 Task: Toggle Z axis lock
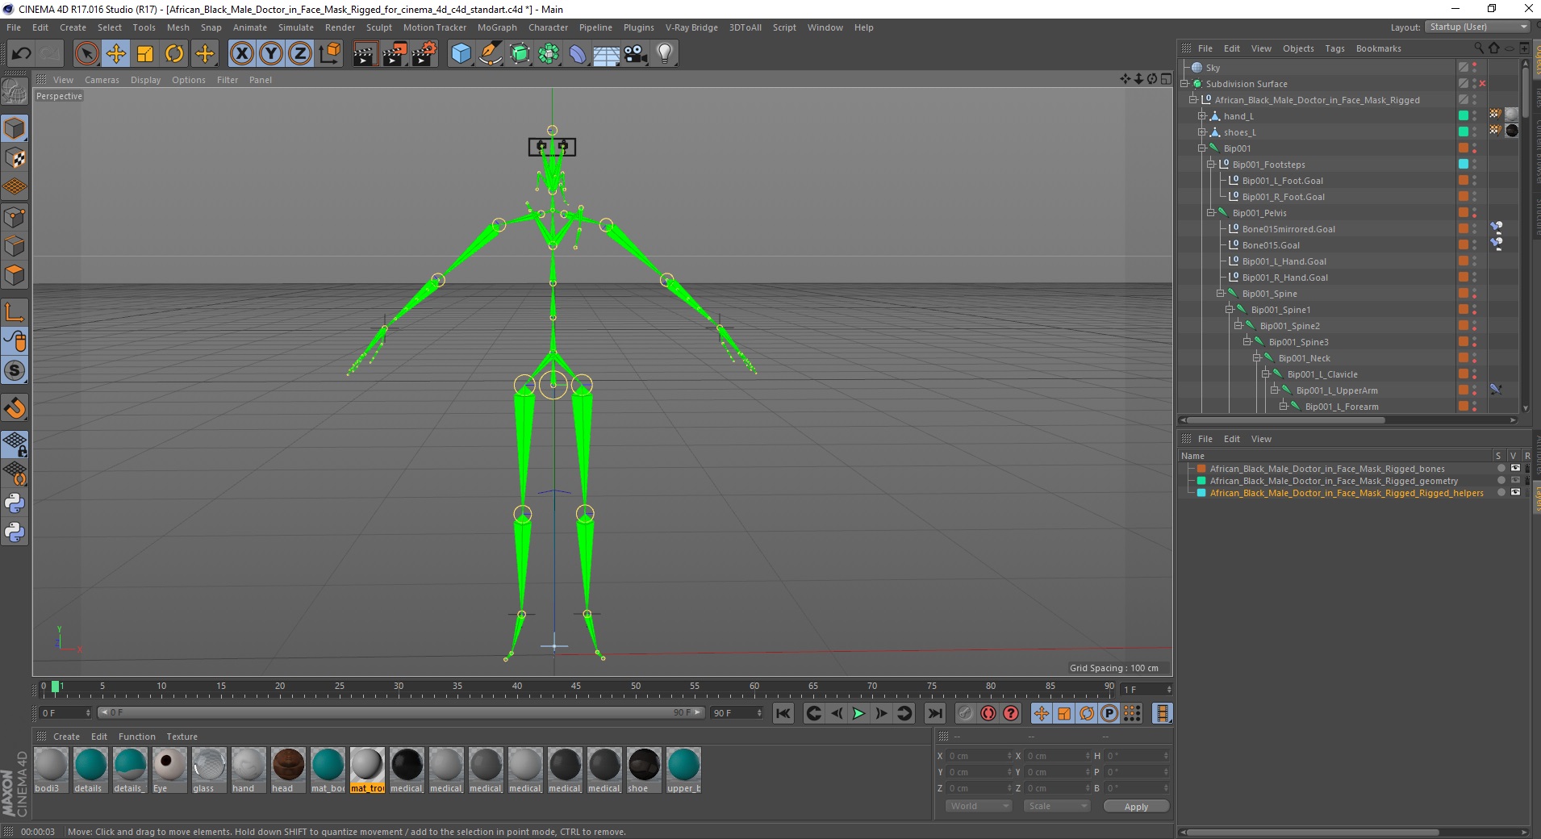point(300,54)
